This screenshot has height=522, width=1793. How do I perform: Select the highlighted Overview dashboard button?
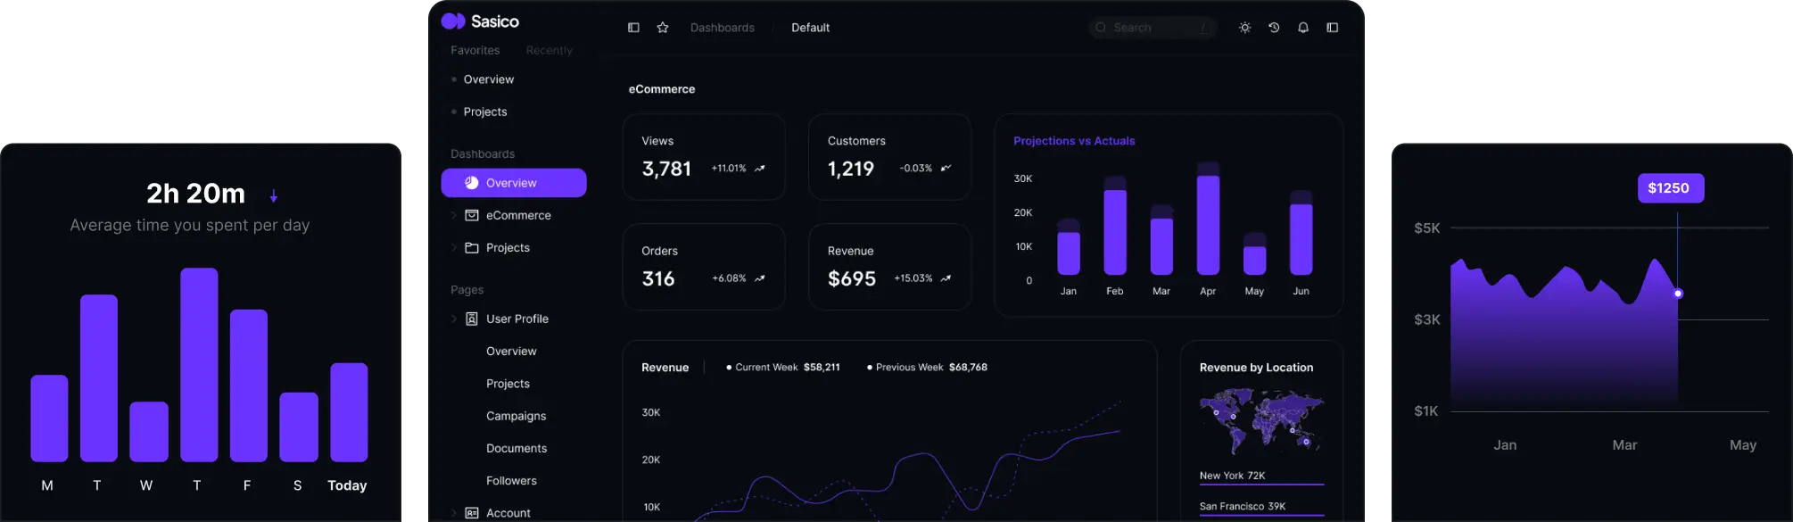click(x=513, y=183)
